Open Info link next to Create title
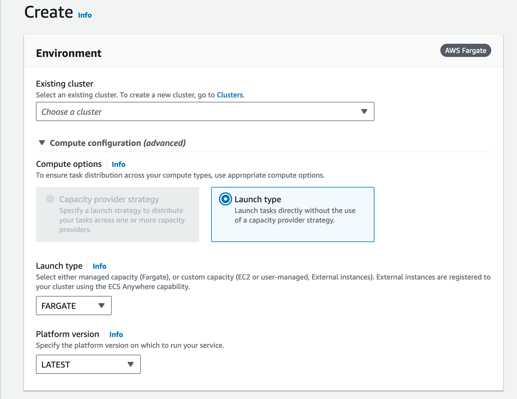Image resolution: width=517 pixels, height=399 pixels. tap(85, 15)
